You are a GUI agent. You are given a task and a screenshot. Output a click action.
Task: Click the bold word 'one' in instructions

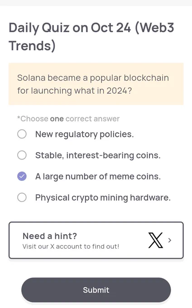point(57,119)
